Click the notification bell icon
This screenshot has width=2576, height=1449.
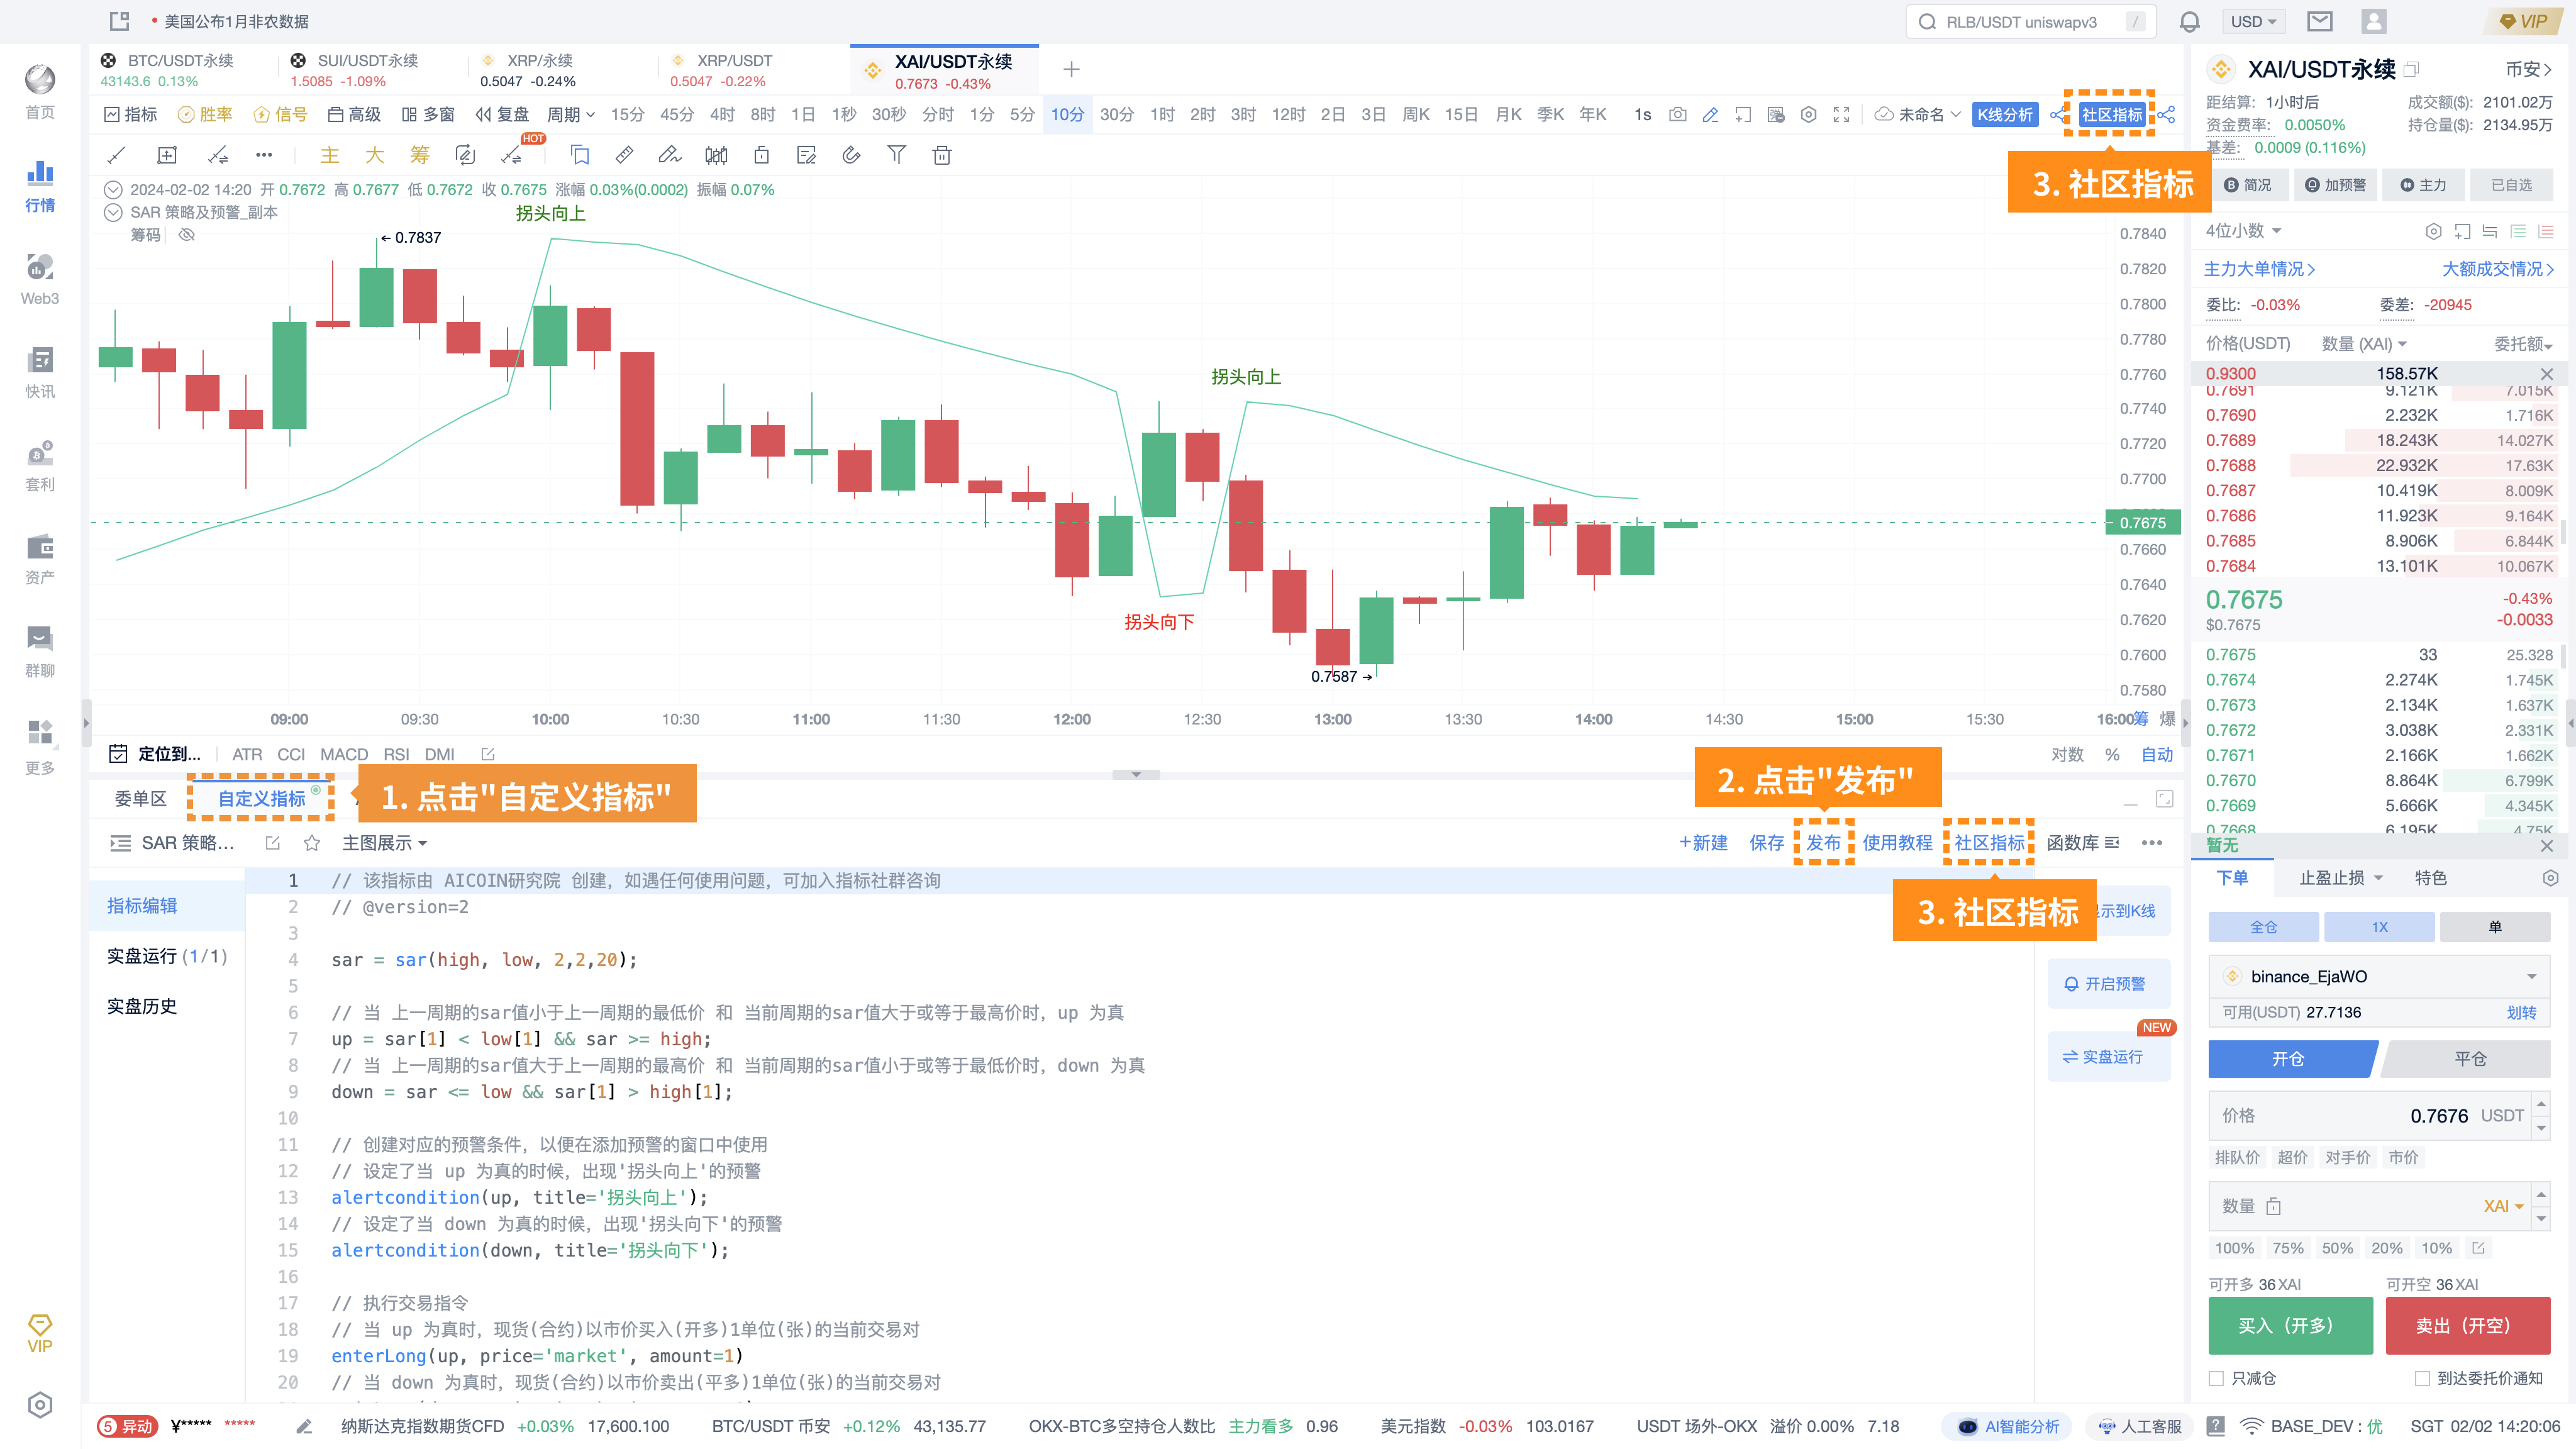point(2190,22)
